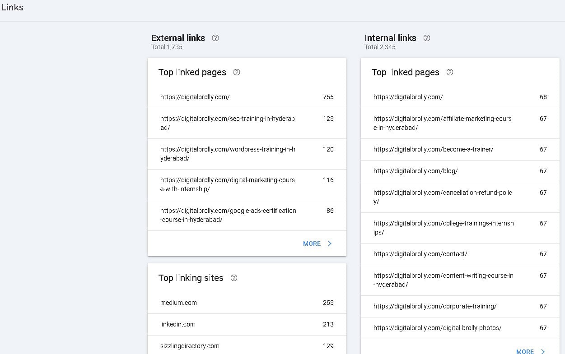
Task: Open the digitalbrolly.com homepage row under External links
Action: tap(195, 97)
